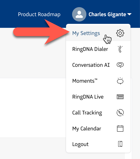Click the My Calendar icon
140x159 pixels.
120,129
